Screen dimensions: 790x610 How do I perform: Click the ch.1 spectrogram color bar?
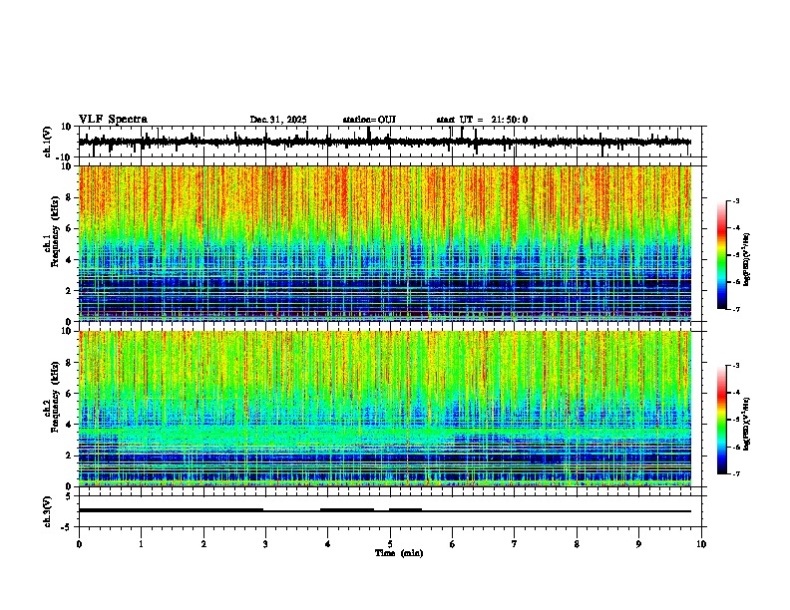coord(721,255)
